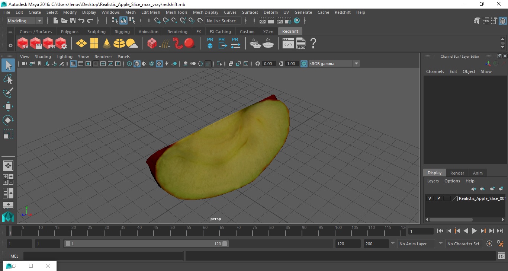Play the timeline forward
This screenshot has width=508, height=271.
tap(475, 231)
